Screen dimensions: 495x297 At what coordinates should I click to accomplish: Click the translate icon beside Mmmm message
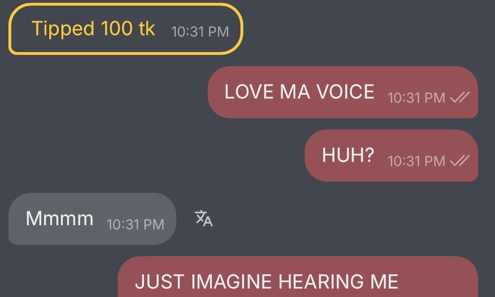pyautogui.click(x=204, y=219)
